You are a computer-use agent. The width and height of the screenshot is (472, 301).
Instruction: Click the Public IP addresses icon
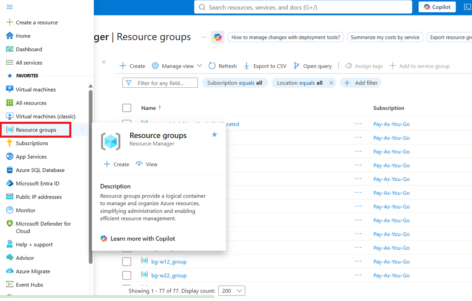pyautogui.click(x=10, y=197)
